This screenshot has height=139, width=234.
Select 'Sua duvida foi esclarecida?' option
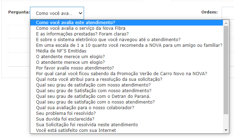point(126,119)
